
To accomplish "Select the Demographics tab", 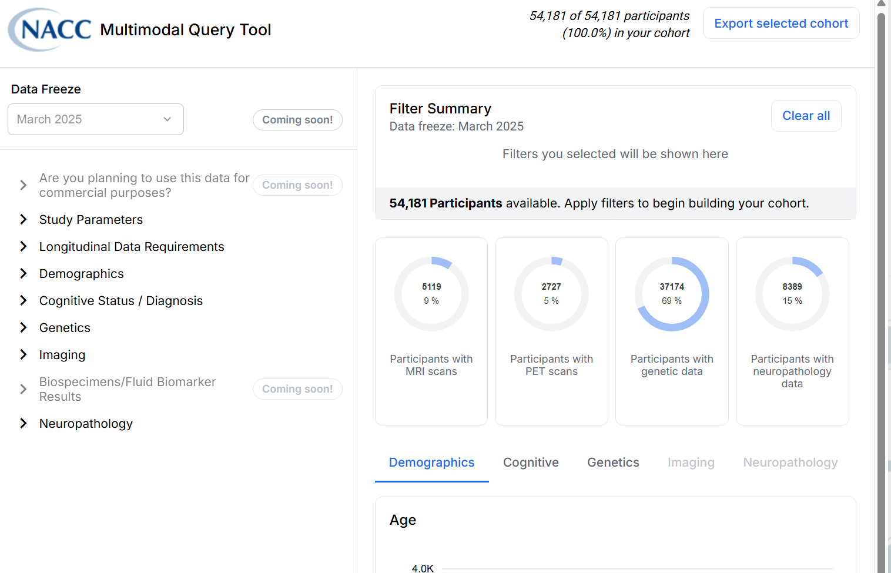I will pos(431,463).
